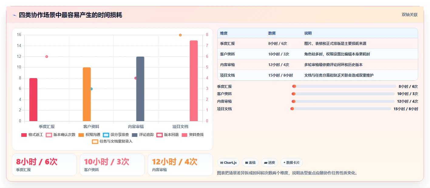Click 季度汇报 label beside its progress bar

pyautogui.click(x=225, y=86)
